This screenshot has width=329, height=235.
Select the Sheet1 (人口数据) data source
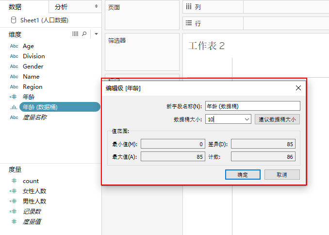(x=44, y=20)
